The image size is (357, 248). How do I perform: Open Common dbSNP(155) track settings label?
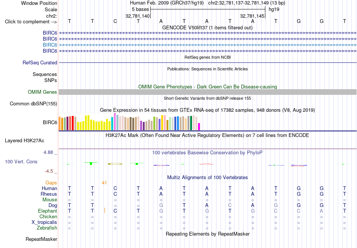tap(33, 104)
